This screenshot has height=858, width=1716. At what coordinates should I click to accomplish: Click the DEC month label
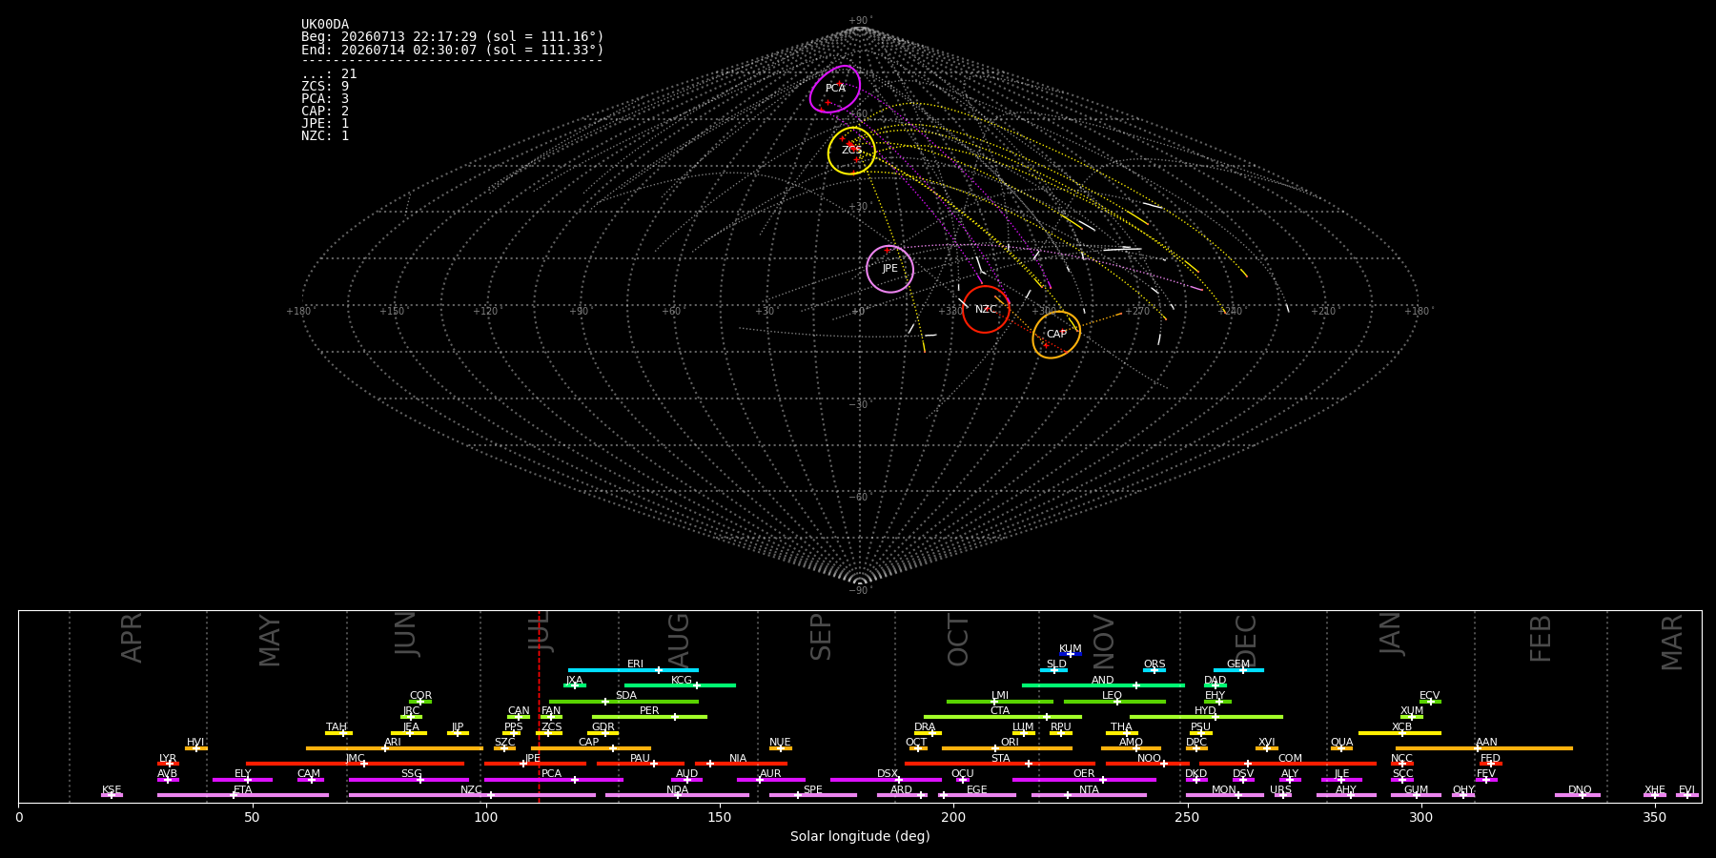click(x=1246, y=641)
